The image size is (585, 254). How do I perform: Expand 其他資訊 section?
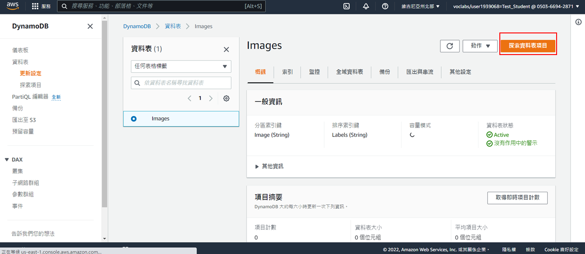point(270,166)
